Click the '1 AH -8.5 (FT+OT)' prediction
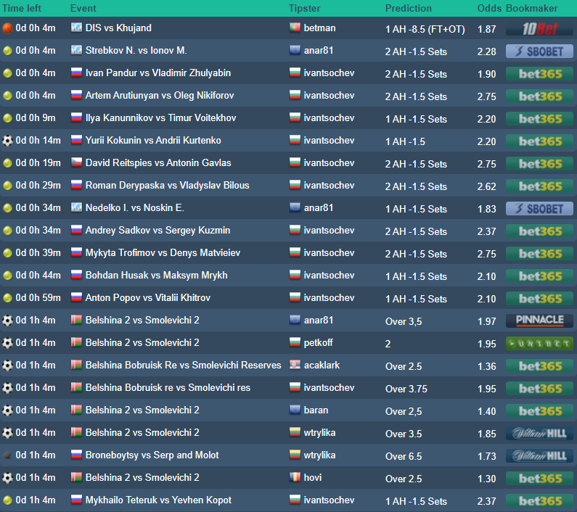This screenshot has height=512, width=577. [x=425, y=29]
